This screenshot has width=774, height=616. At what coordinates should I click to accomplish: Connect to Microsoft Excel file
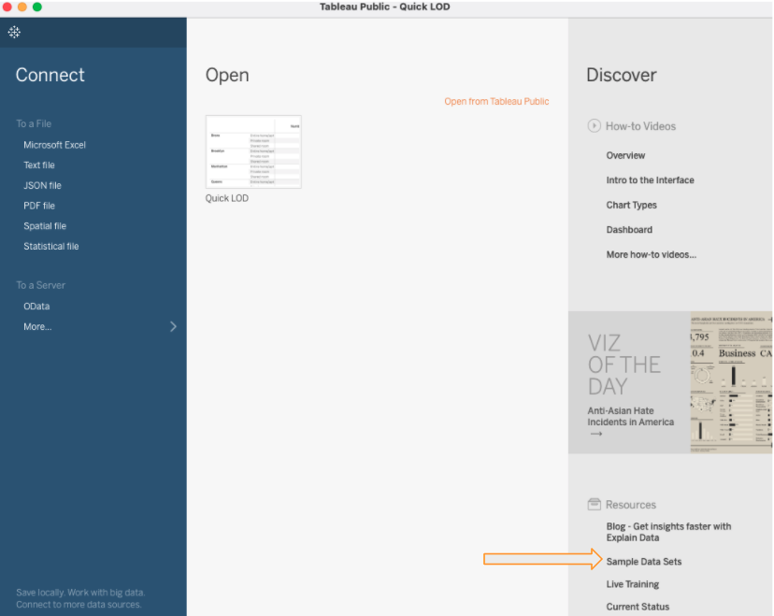55,145
